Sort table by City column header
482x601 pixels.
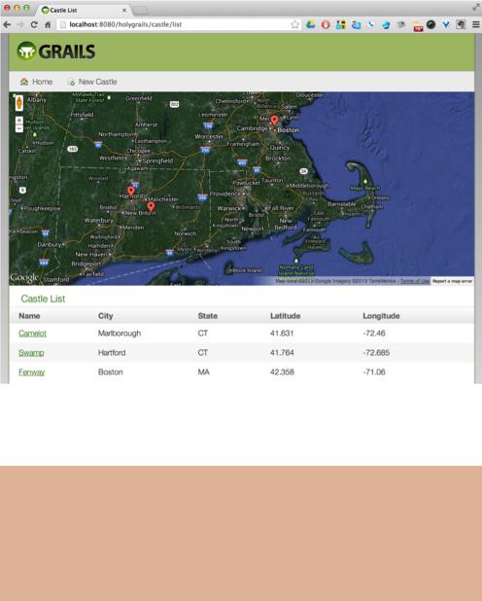click(x=105, y=316)
